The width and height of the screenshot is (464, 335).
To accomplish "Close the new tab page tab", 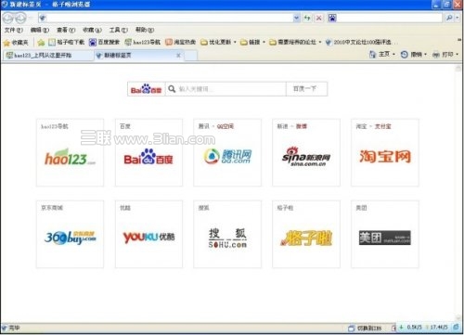I will (178, 56).
